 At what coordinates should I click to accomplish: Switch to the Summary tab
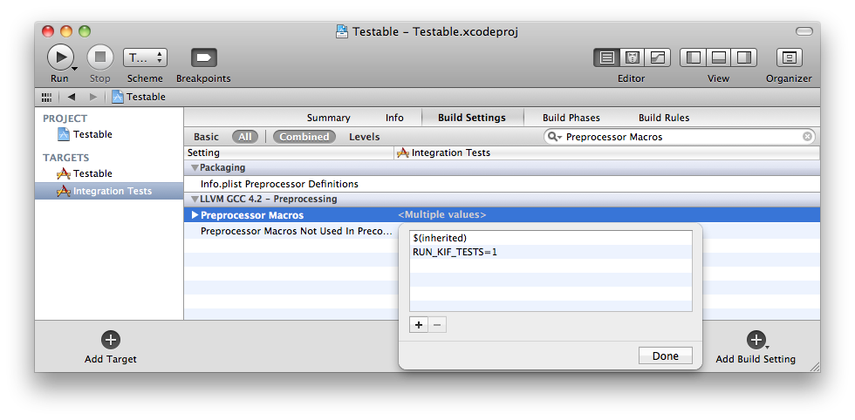328,118
